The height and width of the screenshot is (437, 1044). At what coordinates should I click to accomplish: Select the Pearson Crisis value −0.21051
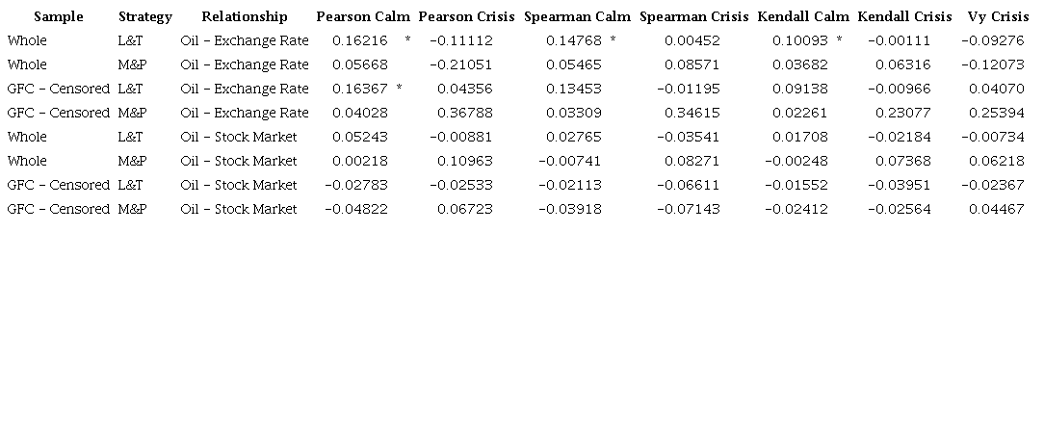tap(461, 64)
